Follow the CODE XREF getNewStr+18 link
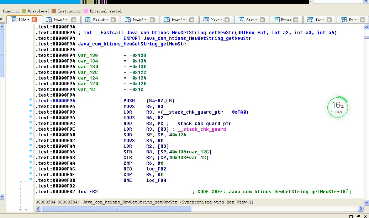This screenshot has width=369, height=218. coord(290,192)
